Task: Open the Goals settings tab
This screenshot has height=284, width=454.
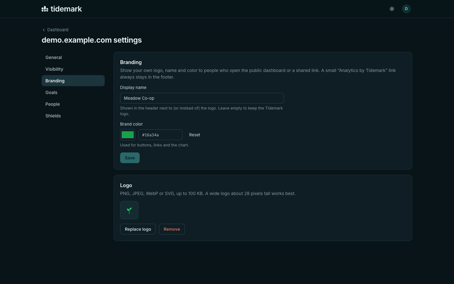Action: pyautogui.click(x=73, y=92)
